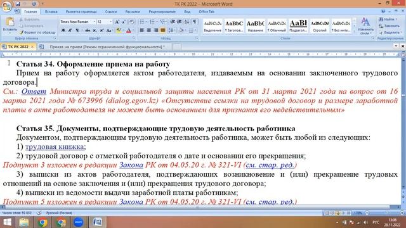Image resolution: width=406 pixels, height=228 pixels.
Task: Toggle italic (К) formatting
Action: (70, 30)
